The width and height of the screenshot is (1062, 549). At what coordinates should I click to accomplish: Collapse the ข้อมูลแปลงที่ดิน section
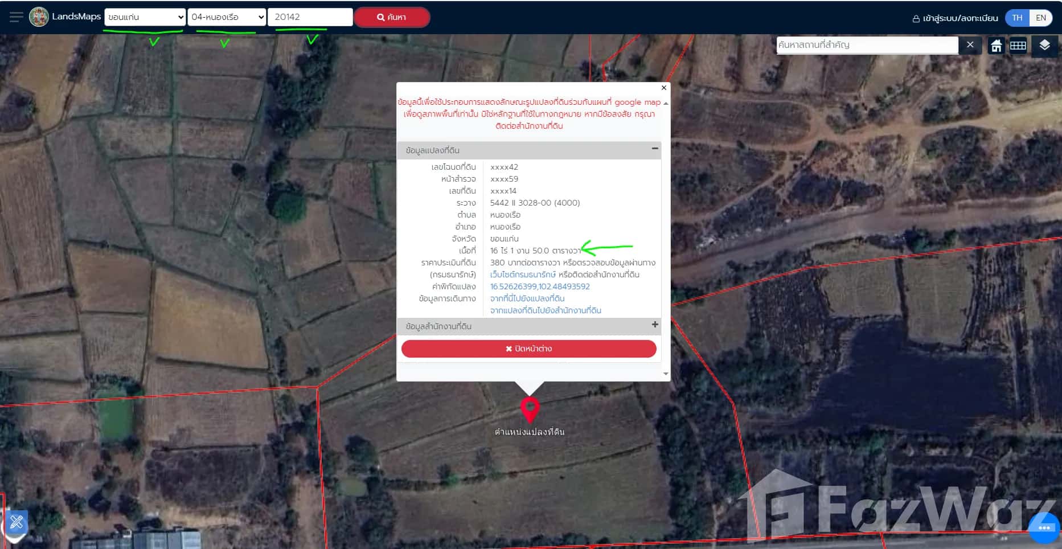coord(655,149)
